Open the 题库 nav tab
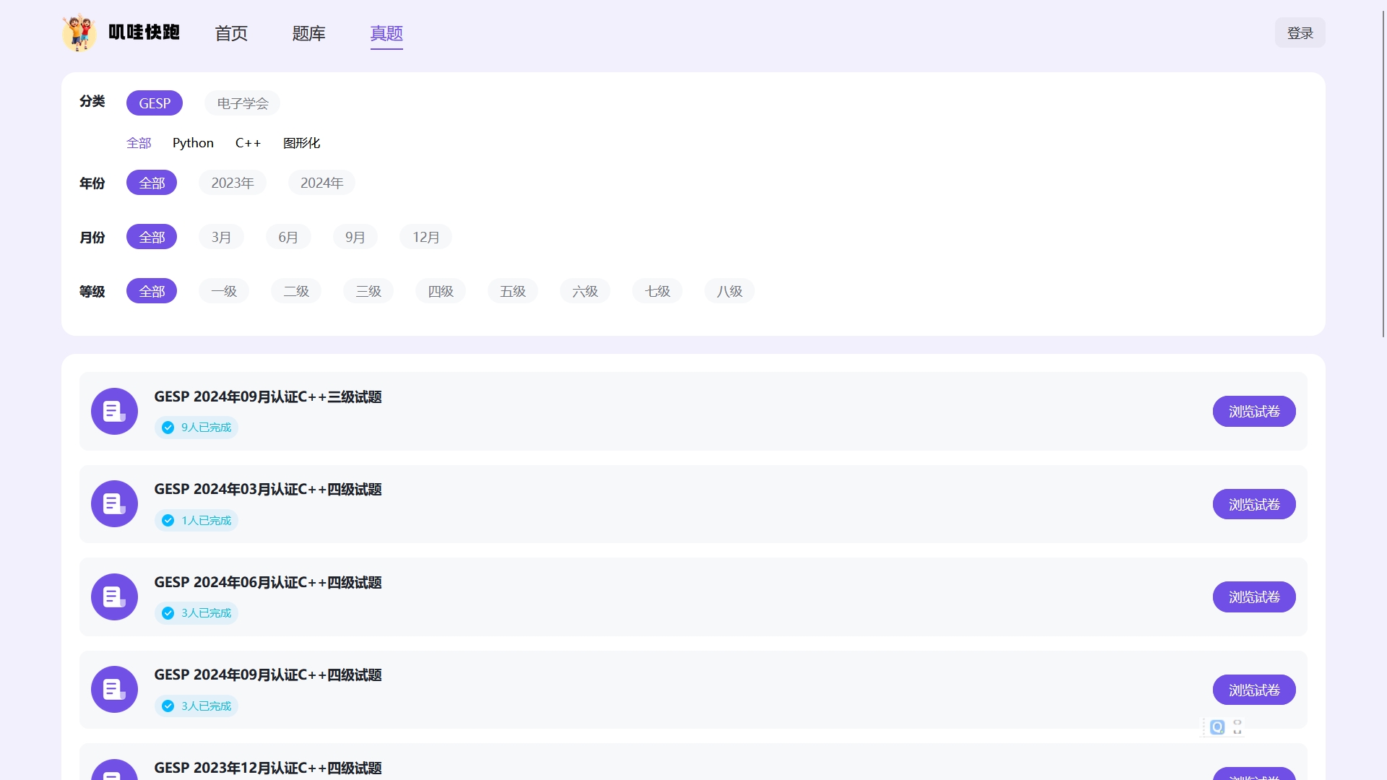Image resolution: width=1387 pixels, height=780 pixels. tap(308, 33)
